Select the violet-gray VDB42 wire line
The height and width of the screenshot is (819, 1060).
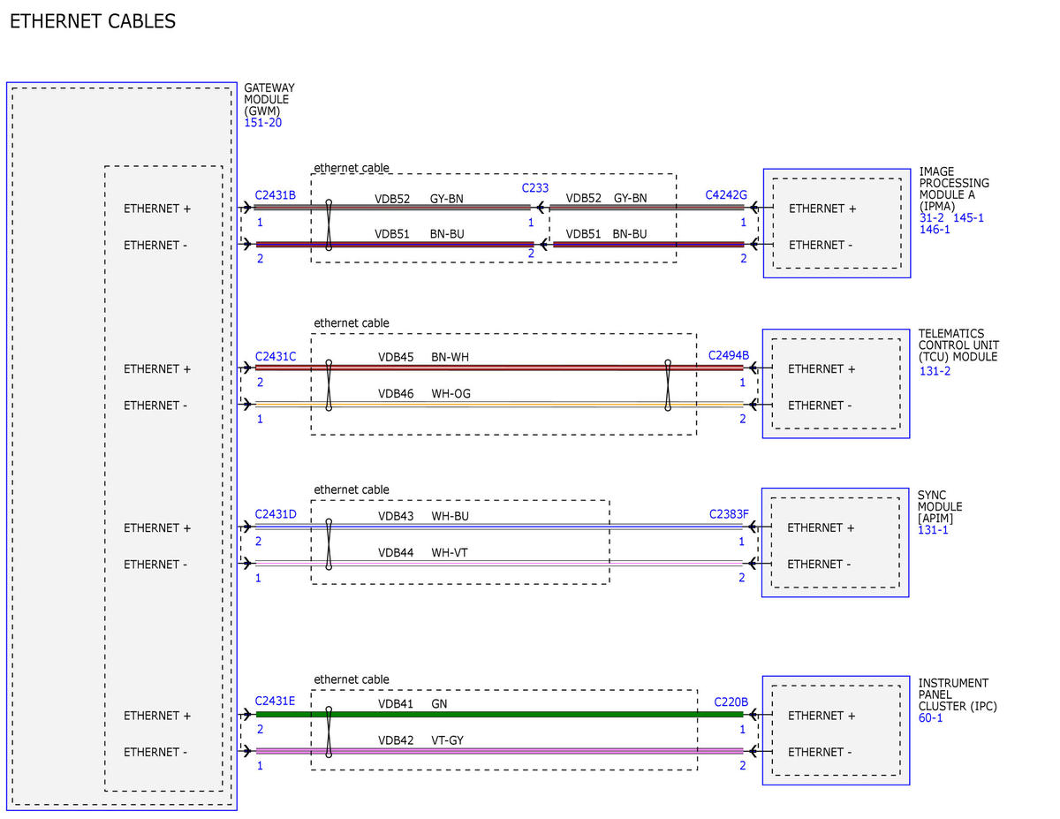tap(500, 751)
